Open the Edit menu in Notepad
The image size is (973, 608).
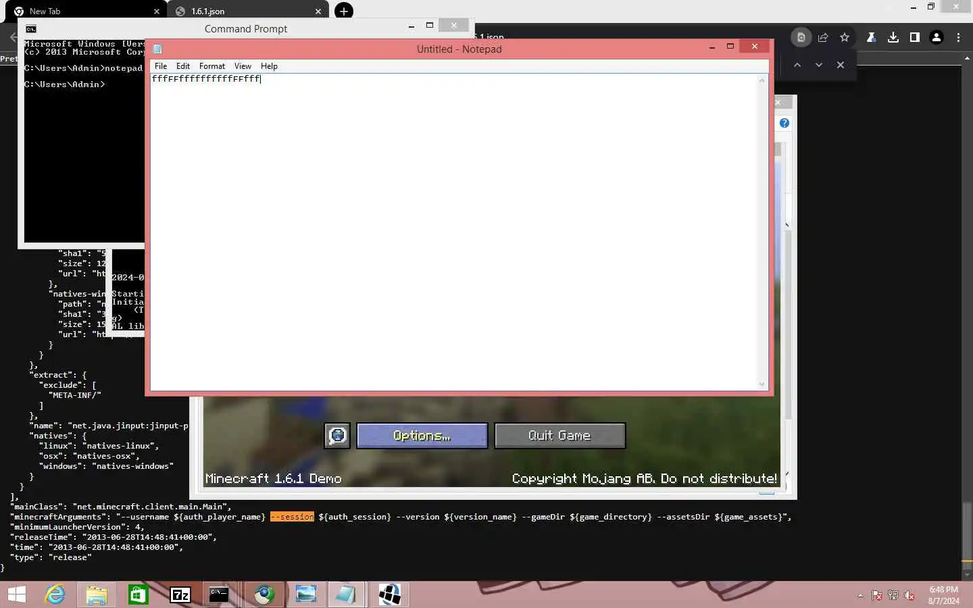pyautogui.click(x=183, y=66)
